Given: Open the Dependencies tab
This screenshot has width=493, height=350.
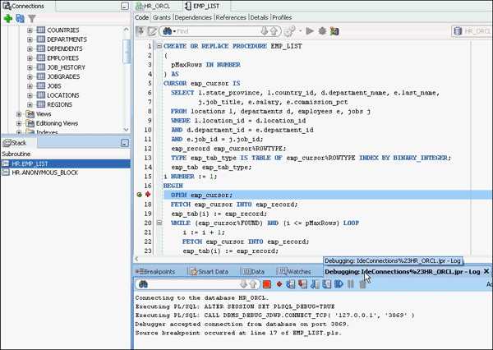Looking at the screenshot, I should [193, 17].
